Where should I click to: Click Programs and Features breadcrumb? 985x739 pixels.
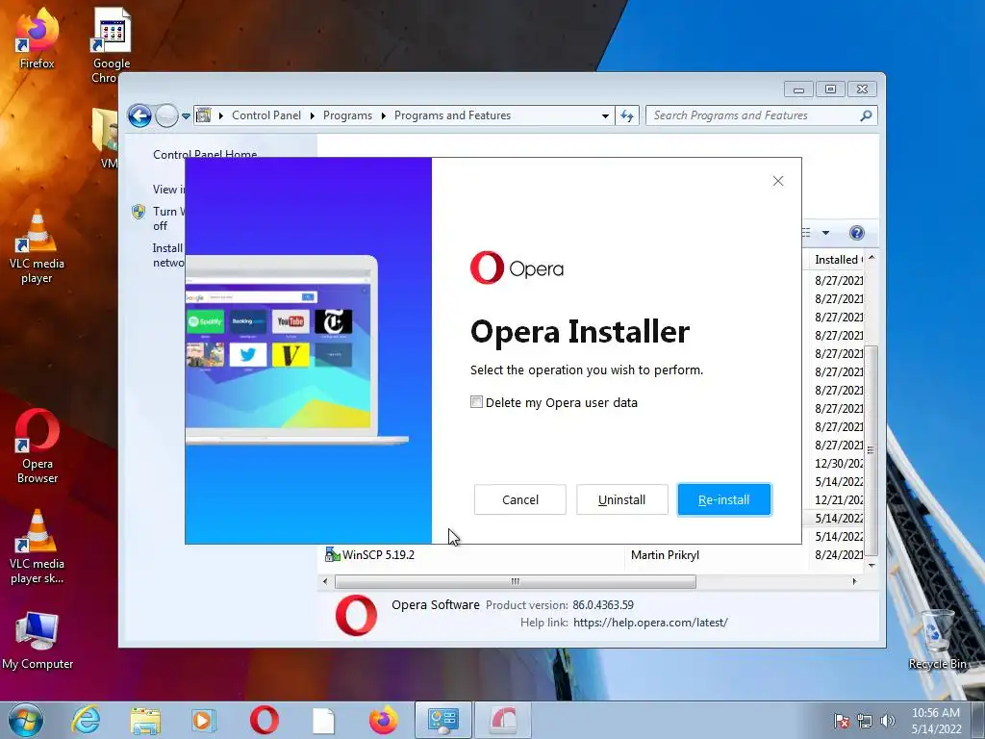point(452,115)
